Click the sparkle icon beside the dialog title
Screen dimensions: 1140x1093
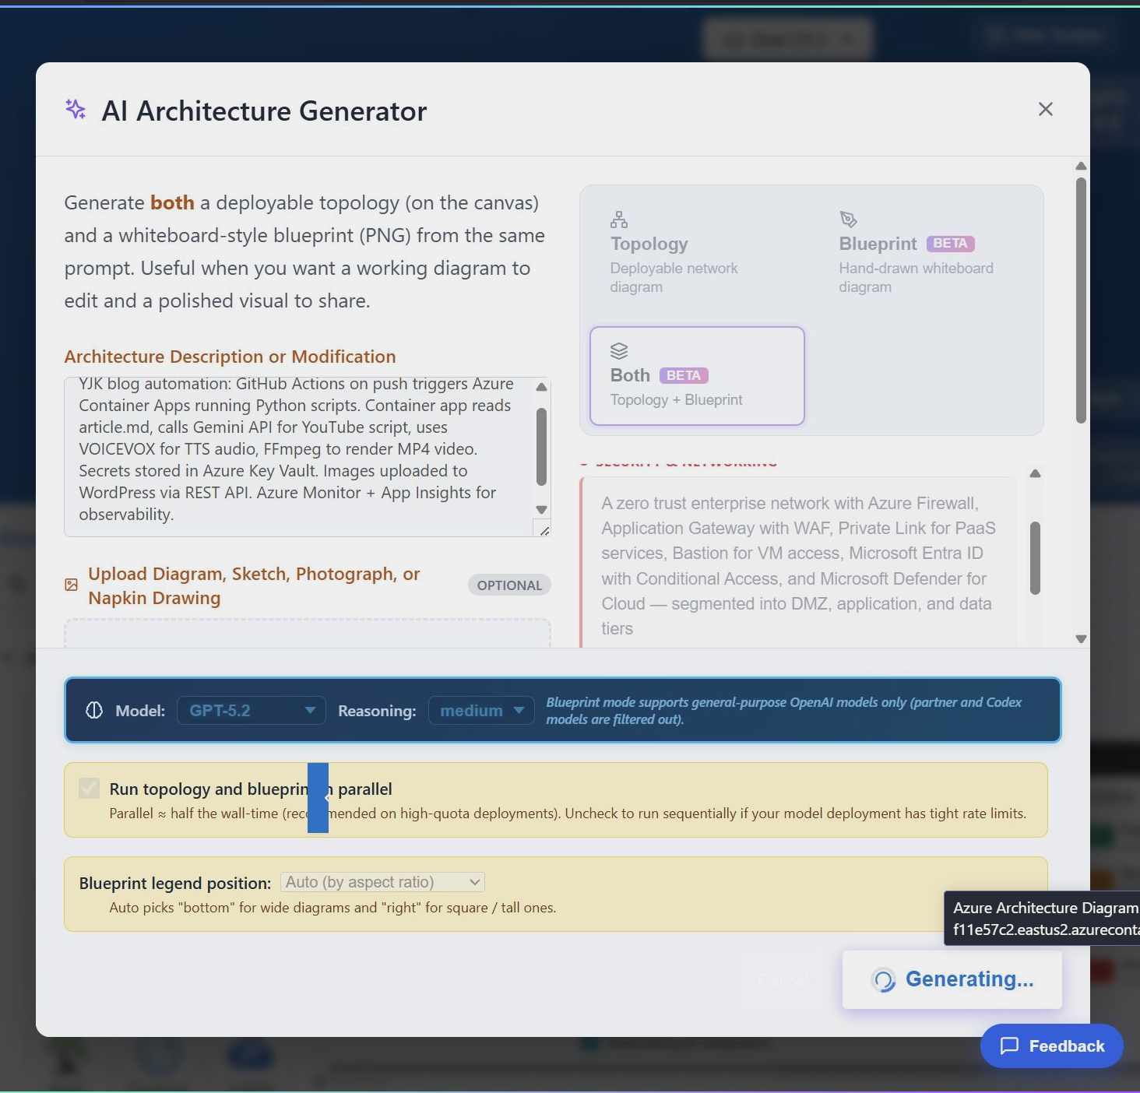pyautogui.click(x=76, y=109)
